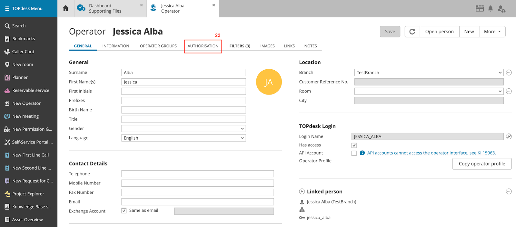Open Planner from the sidebar
516x227 pixels.
pyautogui.click(x=20, y=77)
